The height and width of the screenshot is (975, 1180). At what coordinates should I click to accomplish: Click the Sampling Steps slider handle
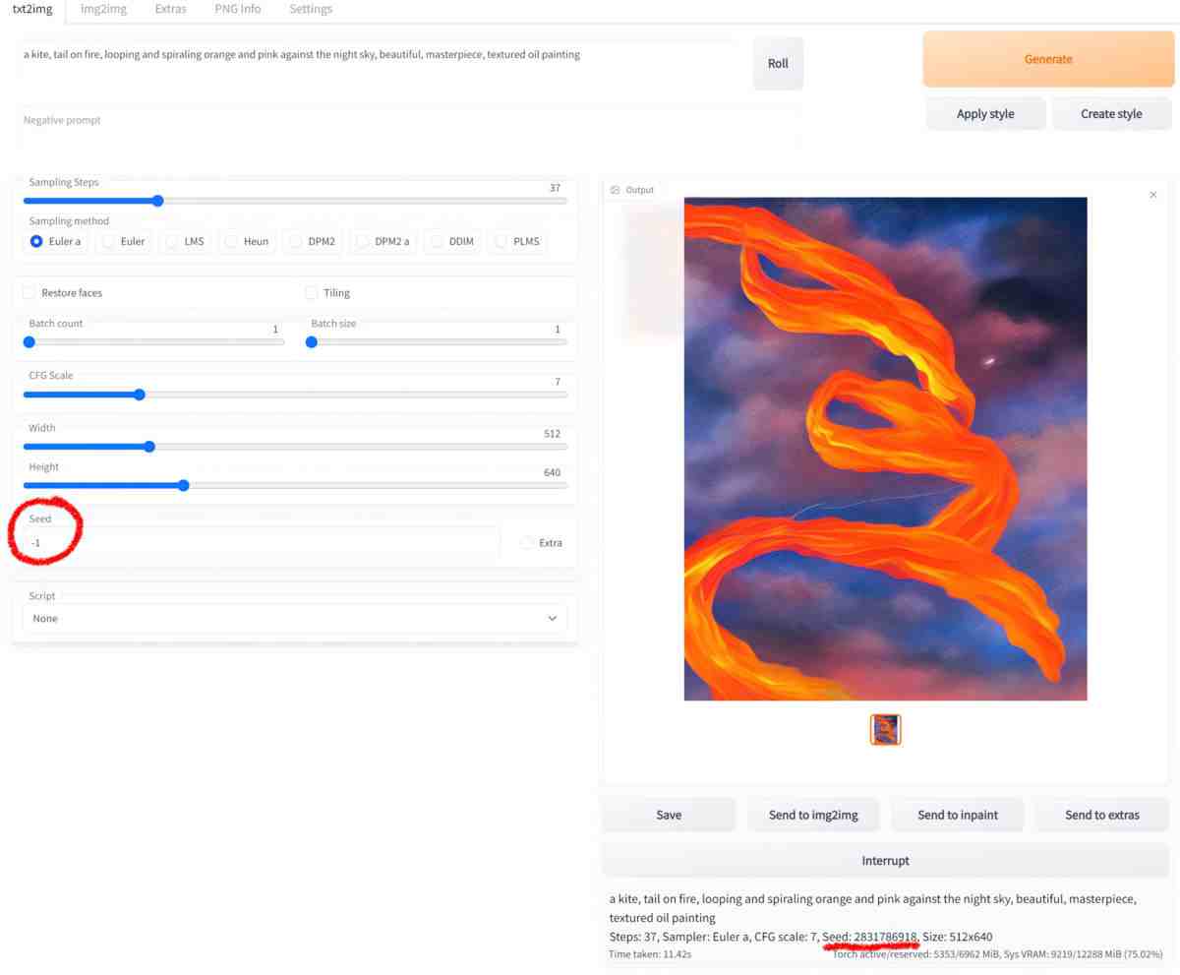coord(157,201)
